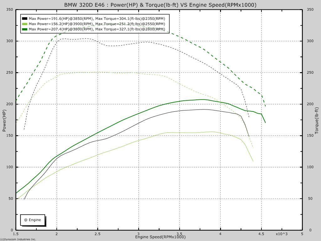Click the x-axis value '2'
321x241 pixels.
pyautogui.click(x=57, y=234)
